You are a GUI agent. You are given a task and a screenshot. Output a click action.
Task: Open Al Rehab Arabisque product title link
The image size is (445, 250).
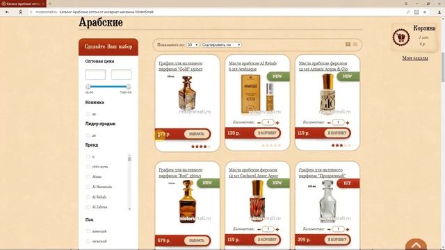click(x=252, y=66)
